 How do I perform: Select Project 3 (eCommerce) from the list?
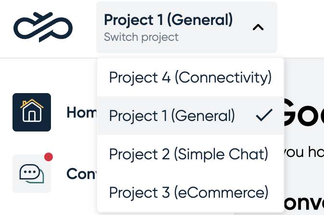point(190,192)
